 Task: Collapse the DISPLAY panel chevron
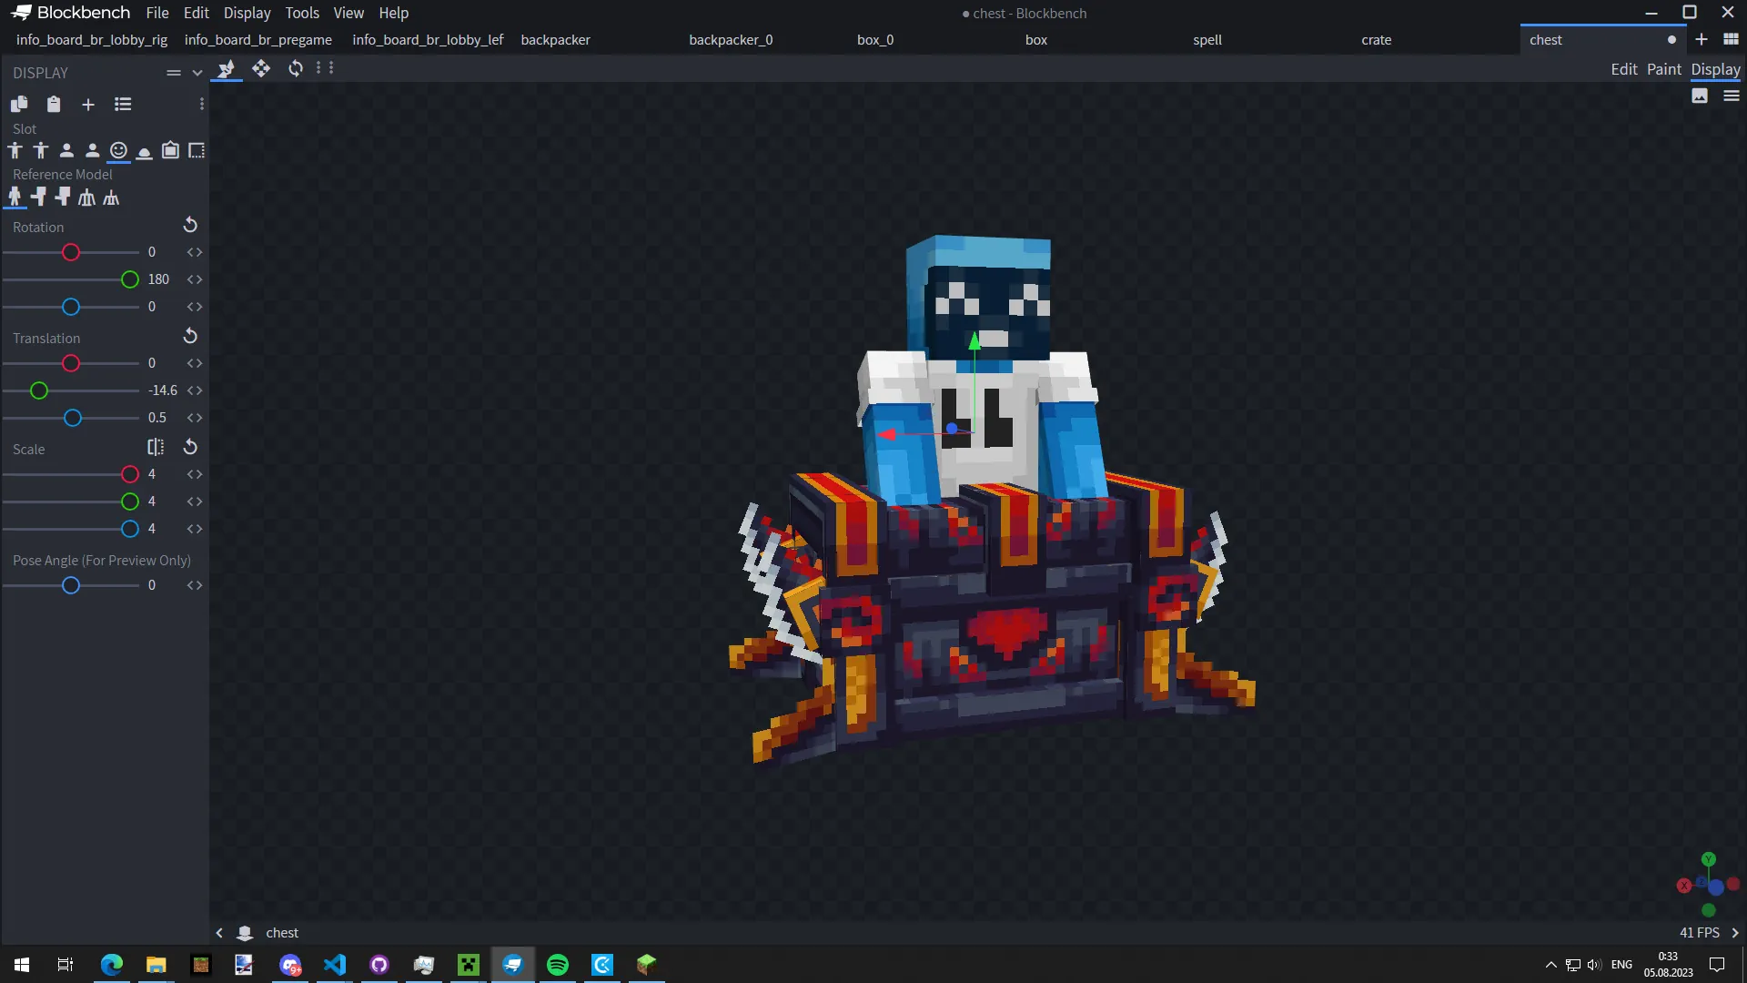tap(197, 73)
